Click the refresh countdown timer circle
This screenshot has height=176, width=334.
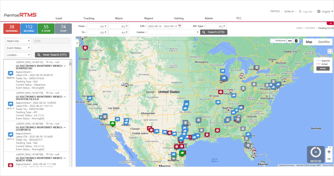point(316,152)
